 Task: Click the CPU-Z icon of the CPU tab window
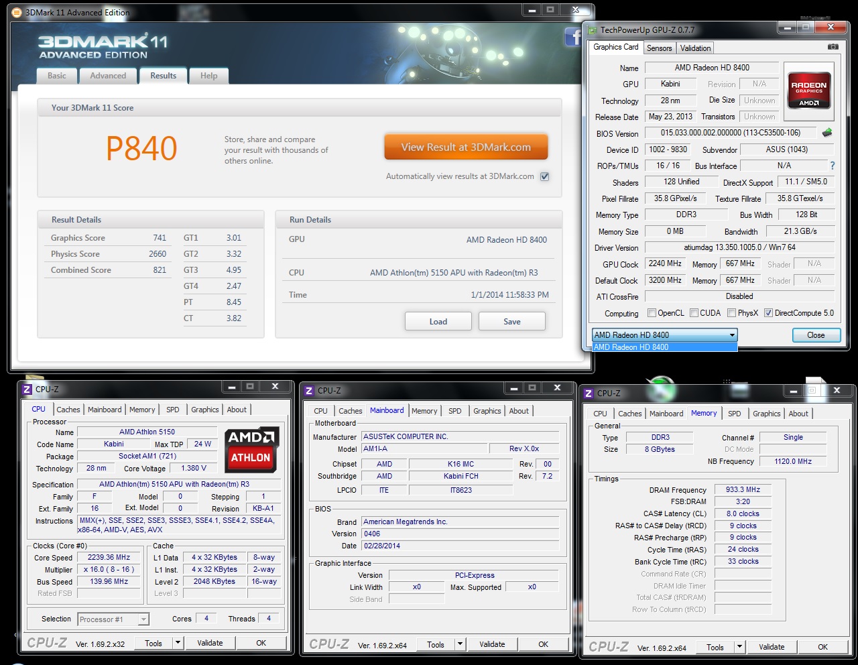click(x=27, y=389)
